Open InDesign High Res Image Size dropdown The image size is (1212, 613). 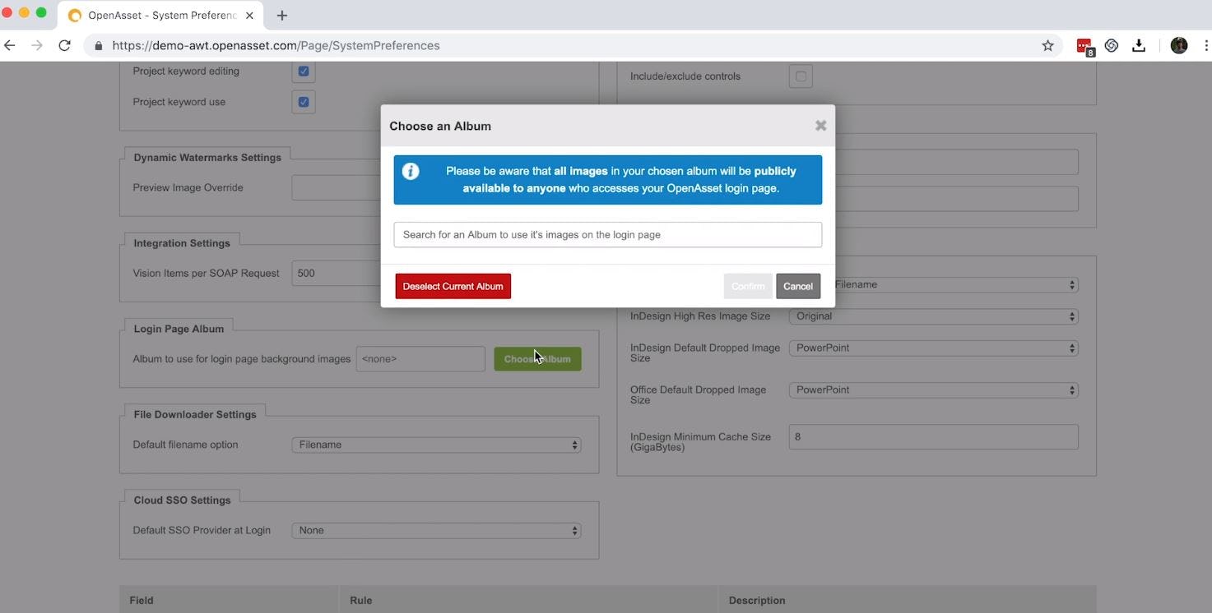(x=933, y=316)
